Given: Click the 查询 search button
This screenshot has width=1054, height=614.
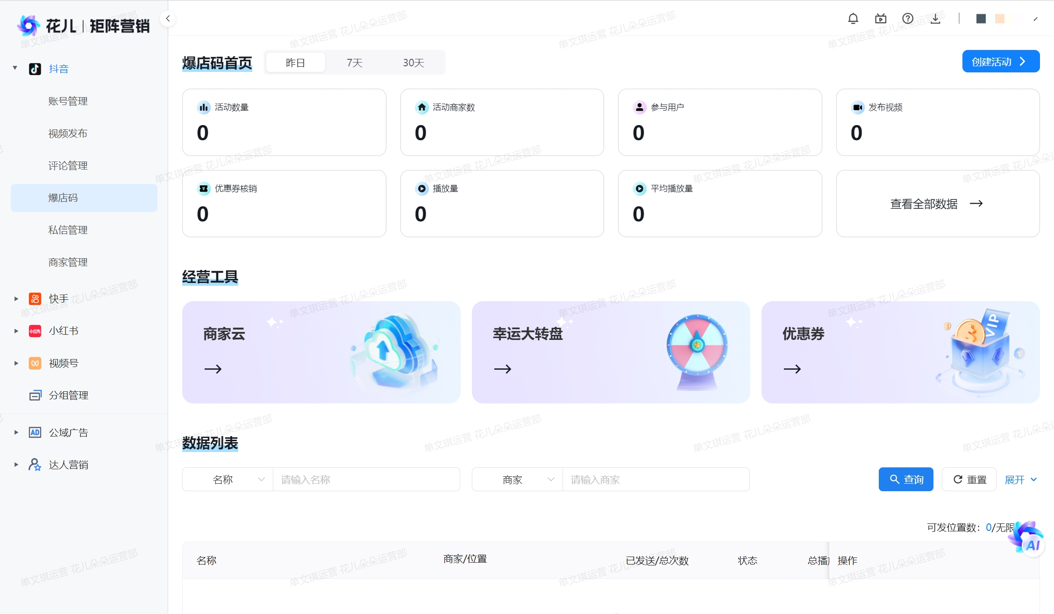Looking at the screenshot, I should [906, 480].
